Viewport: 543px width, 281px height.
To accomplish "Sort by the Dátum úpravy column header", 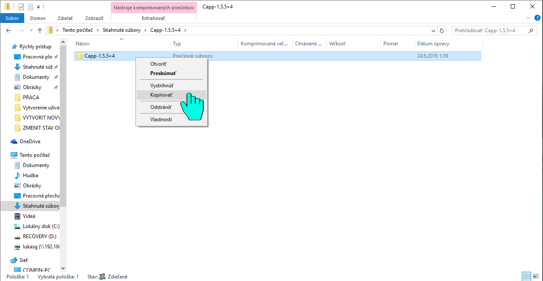I will click(433, 44).
